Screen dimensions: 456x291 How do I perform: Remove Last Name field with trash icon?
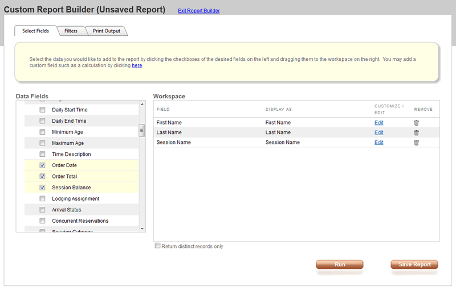tap(416, 132)
